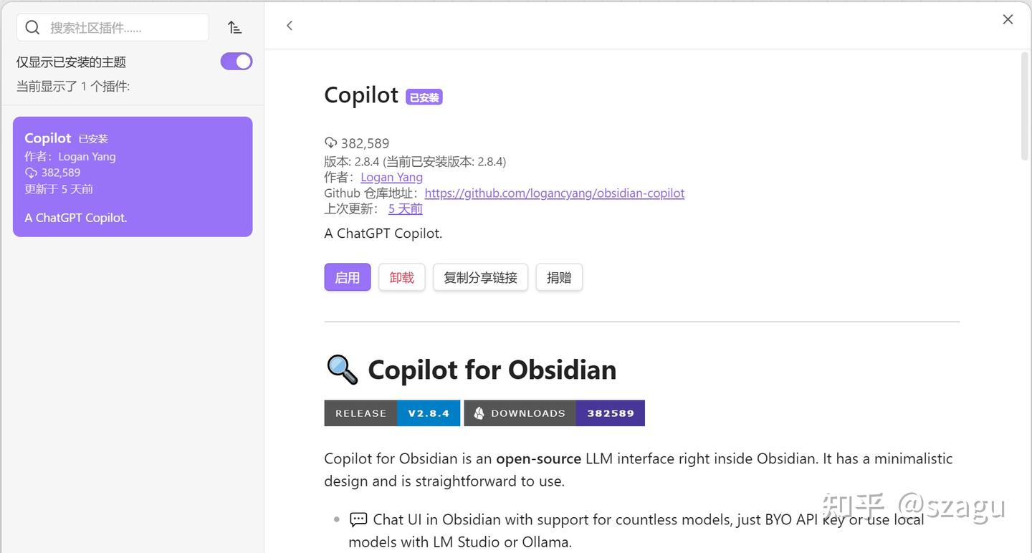Open the Logan Yang author link
Screen dimensions: 1032x553
pyautogui.click(x=391, y=177)
